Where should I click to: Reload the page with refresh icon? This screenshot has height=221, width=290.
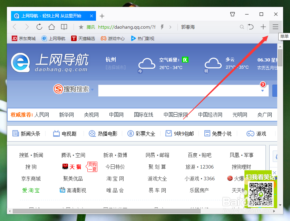[39, 27]
